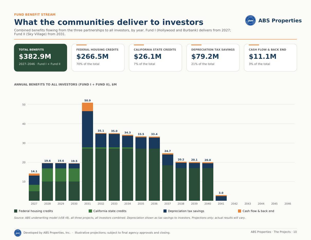311x240 pixels.
Task: Choose the California State Credits $26.1M card
Action: 155,57
